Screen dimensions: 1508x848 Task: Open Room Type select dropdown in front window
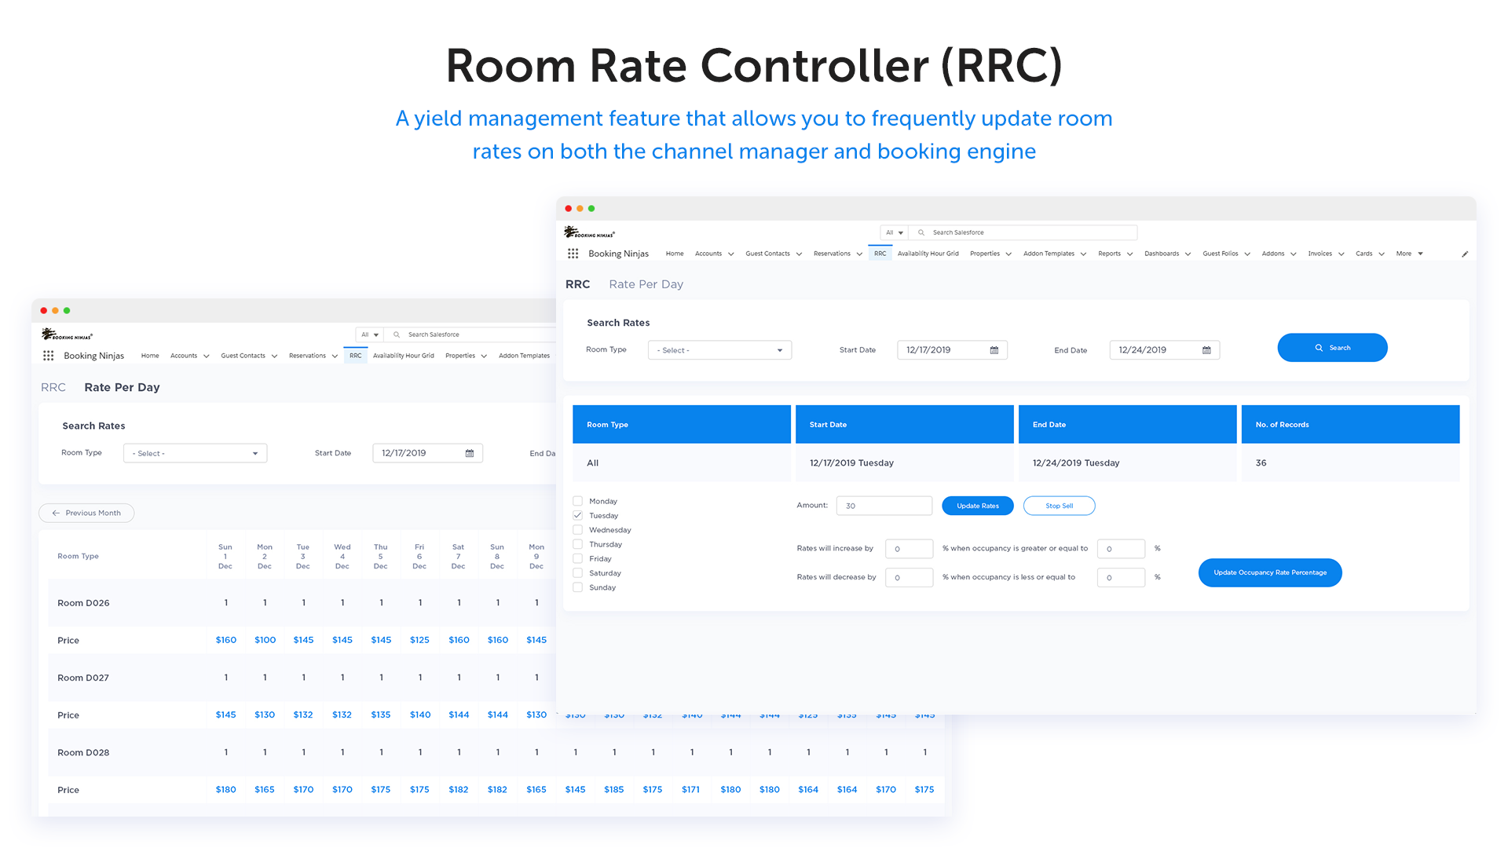[719, 350]
